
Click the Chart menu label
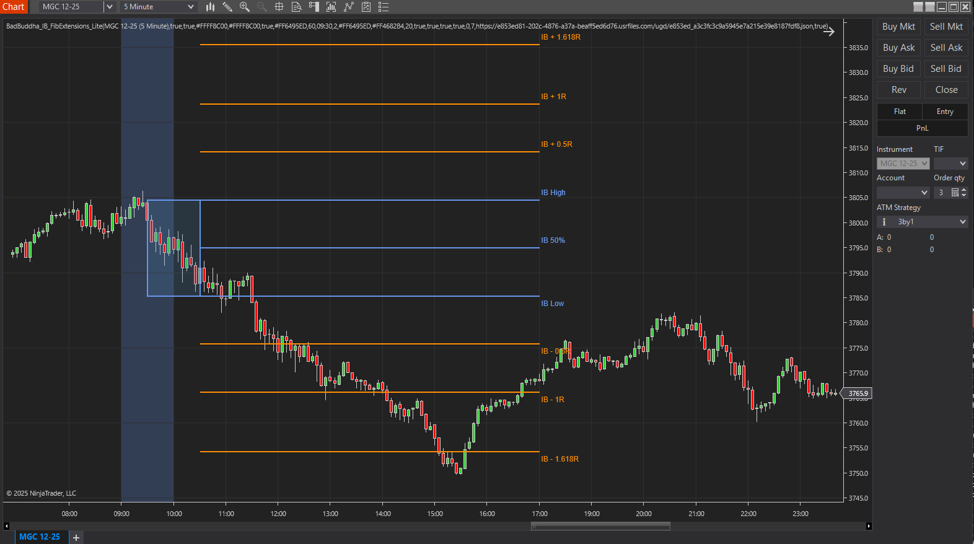point(13,7)
